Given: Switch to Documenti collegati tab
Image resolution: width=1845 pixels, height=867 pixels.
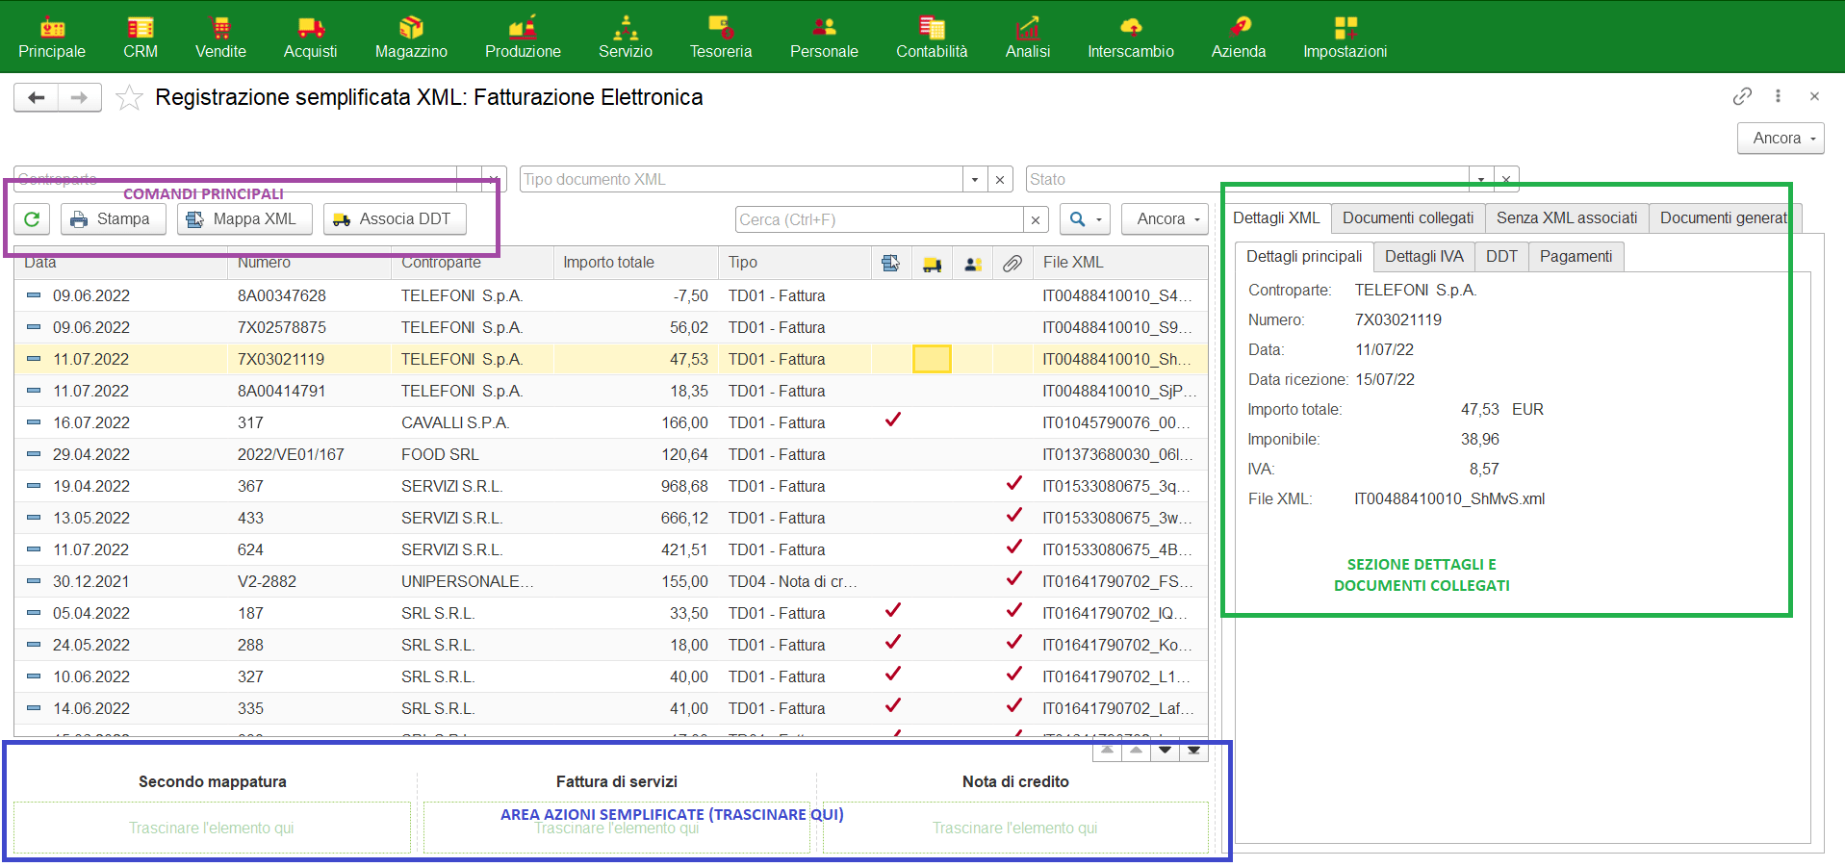Looking at the screenshot, I should click(x=1408, y=218).
